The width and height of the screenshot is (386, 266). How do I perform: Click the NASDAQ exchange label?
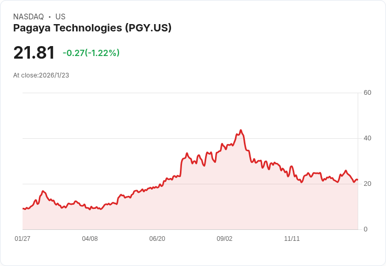[28, 17]
